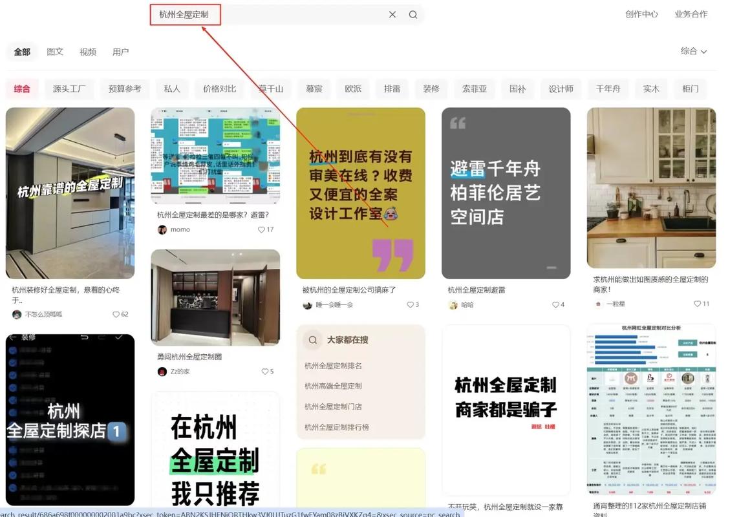Screen dimensions: 739x517
Task: Switch to the 视频 tab
Action: pyautogui.click(x=88, y=52)
